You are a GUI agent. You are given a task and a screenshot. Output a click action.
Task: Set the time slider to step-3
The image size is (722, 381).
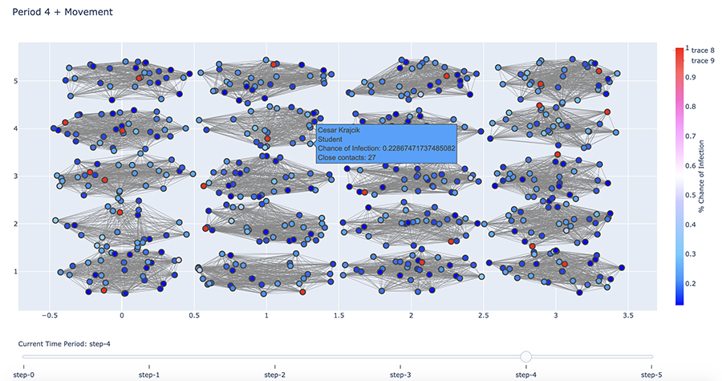(400, 375)
